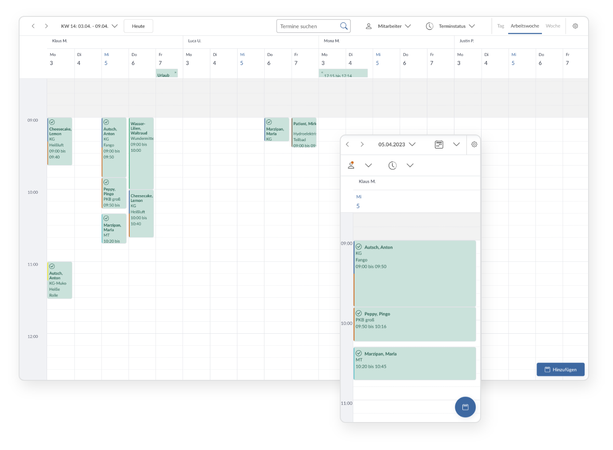Click round blue add appointment button
Viewport: 613px width, 450px height.
(465, 407)
